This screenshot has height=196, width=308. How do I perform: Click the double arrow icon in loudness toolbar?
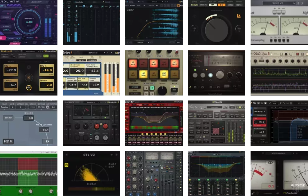coord(255,103)
